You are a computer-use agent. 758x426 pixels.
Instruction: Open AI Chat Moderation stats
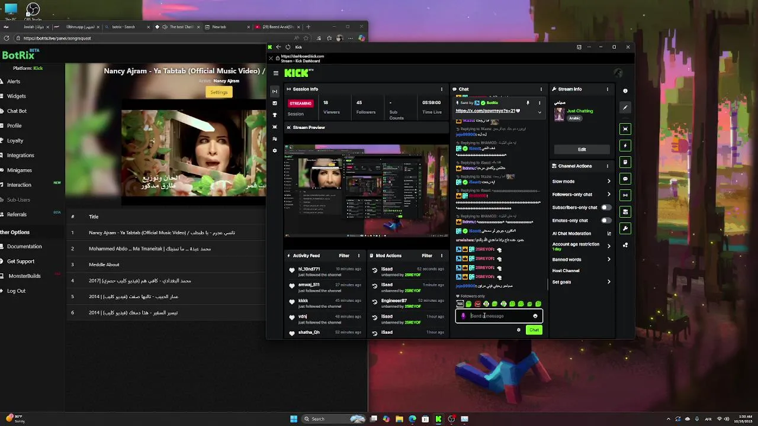pos(609,234)
